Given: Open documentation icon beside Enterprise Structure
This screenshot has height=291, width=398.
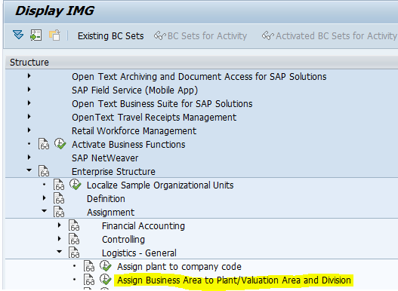Looking at the screenshot, I should (x=44, y=171).
